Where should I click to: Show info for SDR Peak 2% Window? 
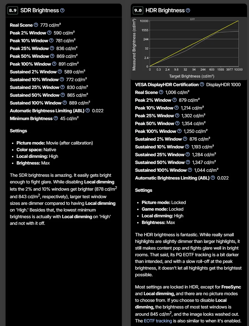[x=49, y=33]
